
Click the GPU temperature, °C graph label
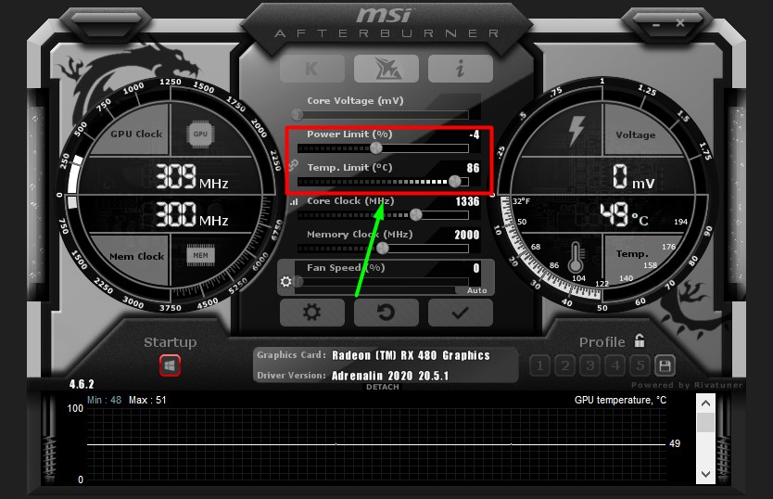[620, 400]
